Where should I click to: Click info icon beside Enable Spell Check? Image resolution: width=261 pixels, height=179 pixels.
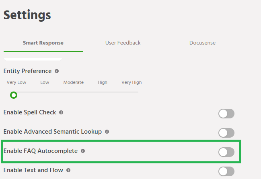click(x=61, y=112)
